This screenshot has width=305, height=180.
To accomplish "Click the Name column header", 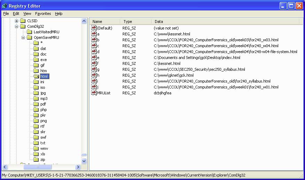I will tap(105, 22).
